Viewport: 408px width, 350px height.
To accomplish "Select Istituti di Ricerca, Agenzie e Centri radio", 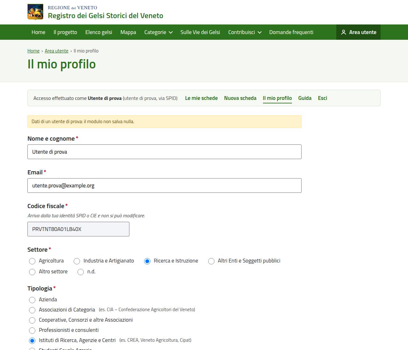I will pos(32,341).
